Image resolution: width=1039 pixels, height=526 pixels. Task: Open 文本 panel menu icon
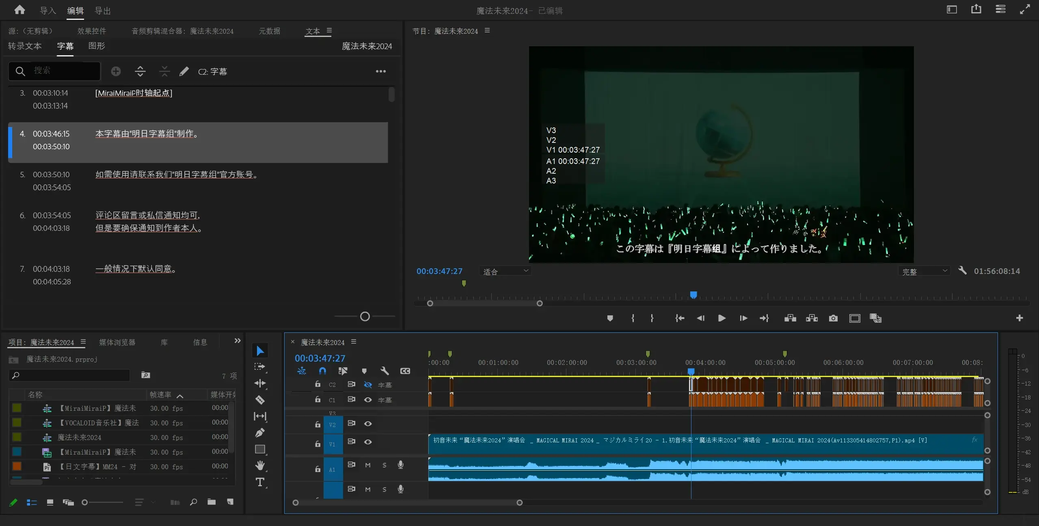pyautogui.click(x=329, y=30)
